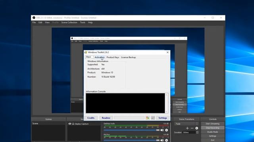Minimize the OBS window

pos(205,18)
